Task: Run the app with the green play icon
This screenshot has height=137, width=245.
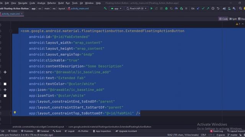Action: (152, 8)
